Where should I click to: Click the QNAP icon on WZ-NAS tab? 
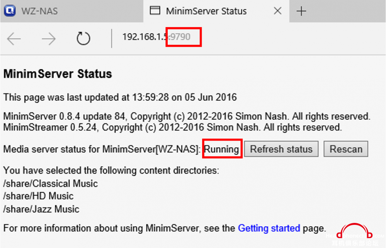pos(10,11)
